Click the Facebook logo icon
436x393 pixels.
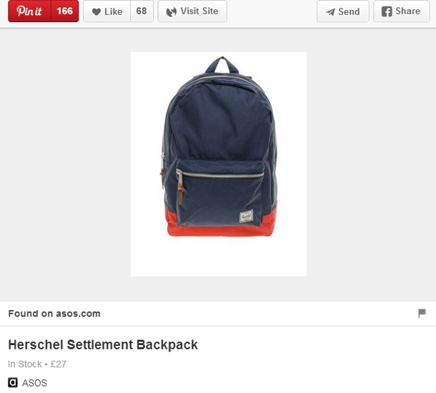(x=387, y=11)
